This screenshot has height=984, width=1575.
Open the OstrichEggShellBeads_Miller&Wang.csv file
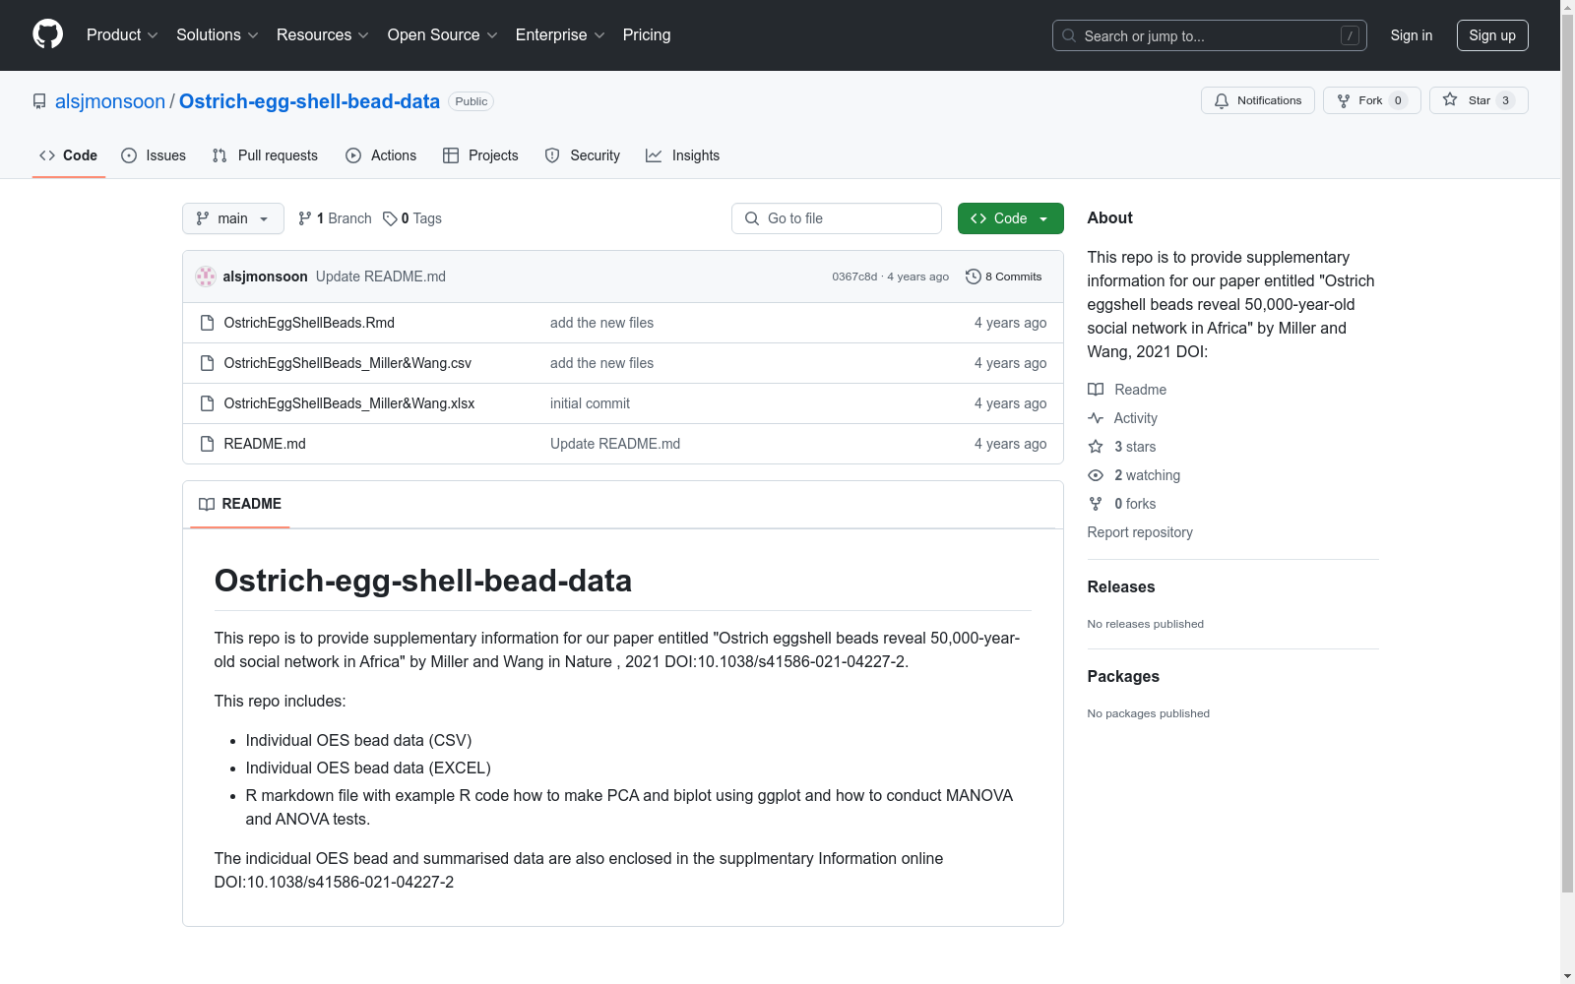coord(347,363)
